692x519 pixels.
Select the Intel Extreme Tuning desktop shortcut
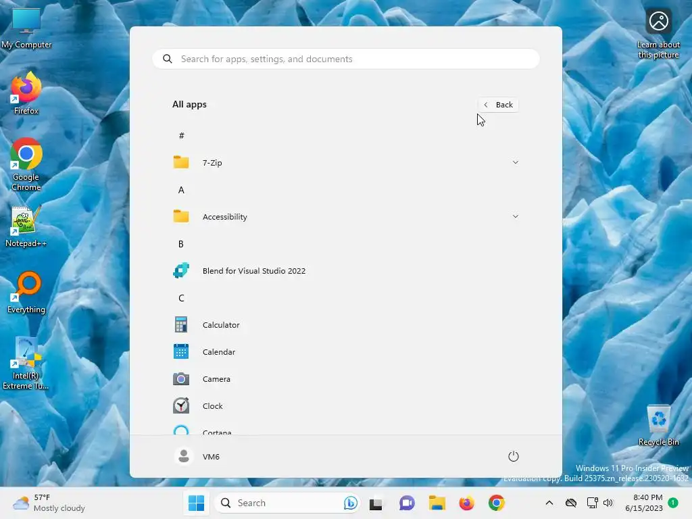[x=26, y=363]
